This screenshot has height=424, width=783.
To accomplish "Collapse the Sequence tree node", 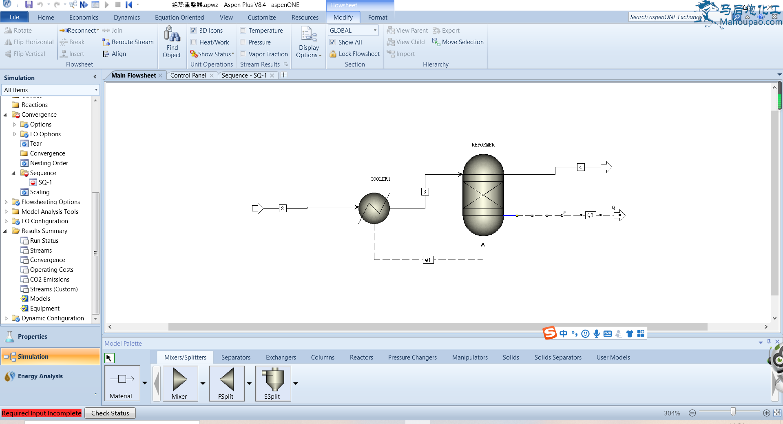I will 14,173.
